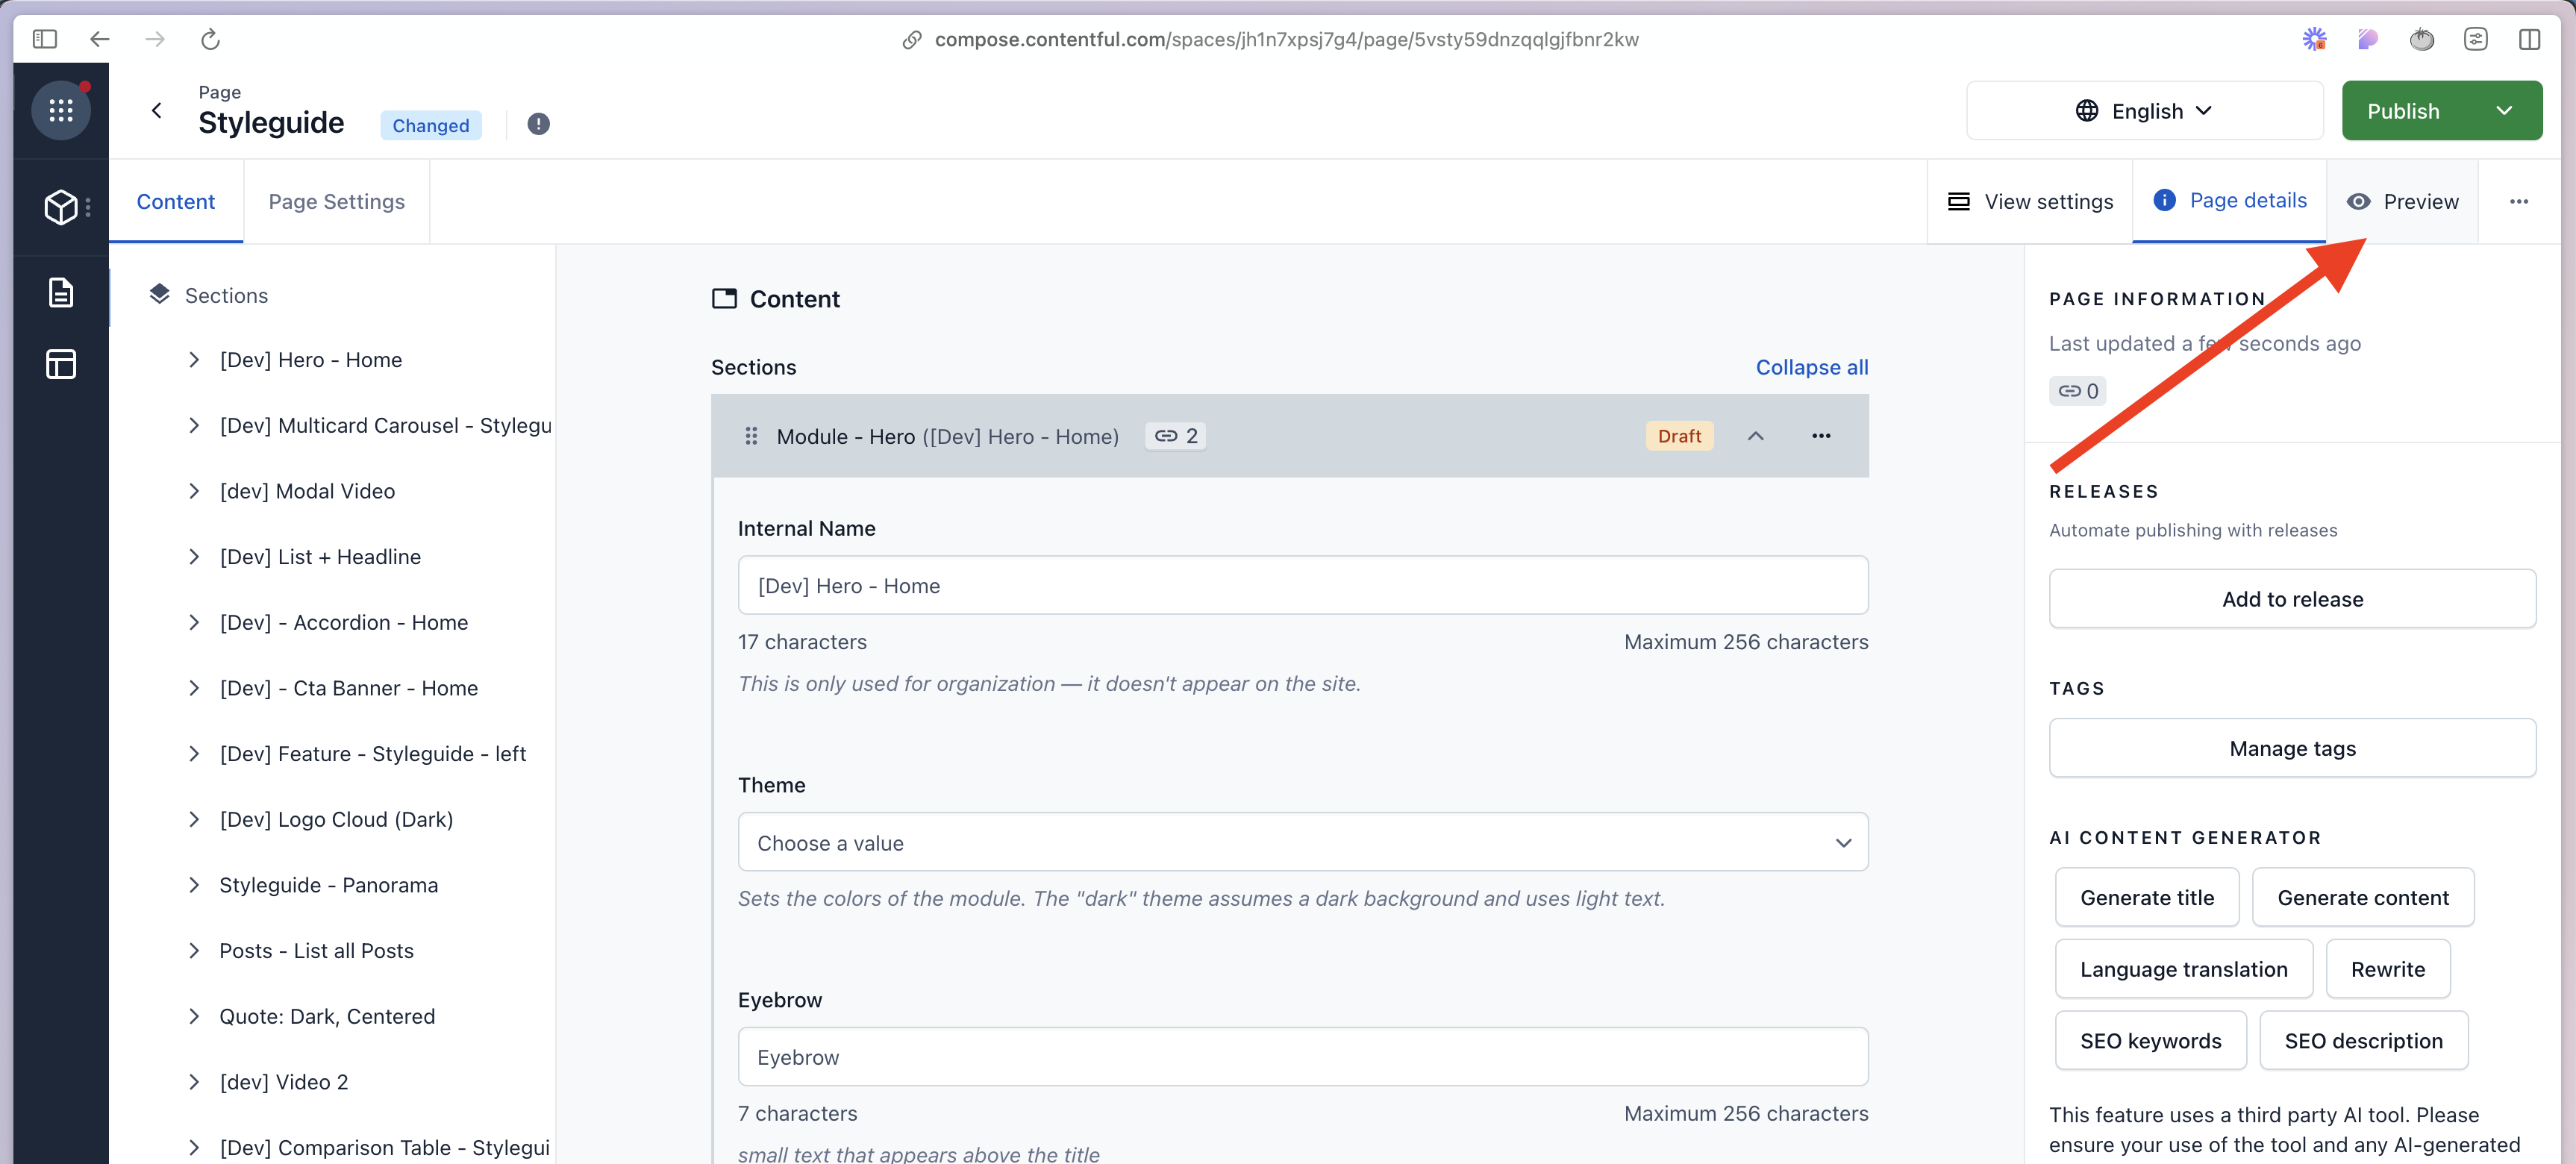Expand the [Dev] Multicard Carousel section
This screenshot has height=1164, width=2576.
pos(196,425)
